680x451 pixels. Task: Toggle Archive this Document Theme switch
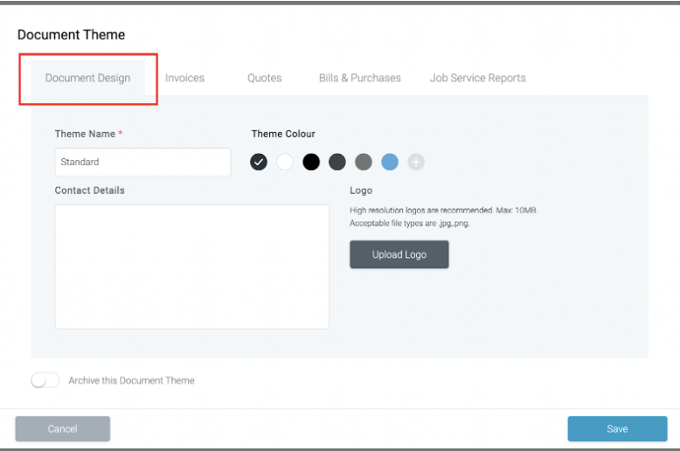(x=45, y=380)
